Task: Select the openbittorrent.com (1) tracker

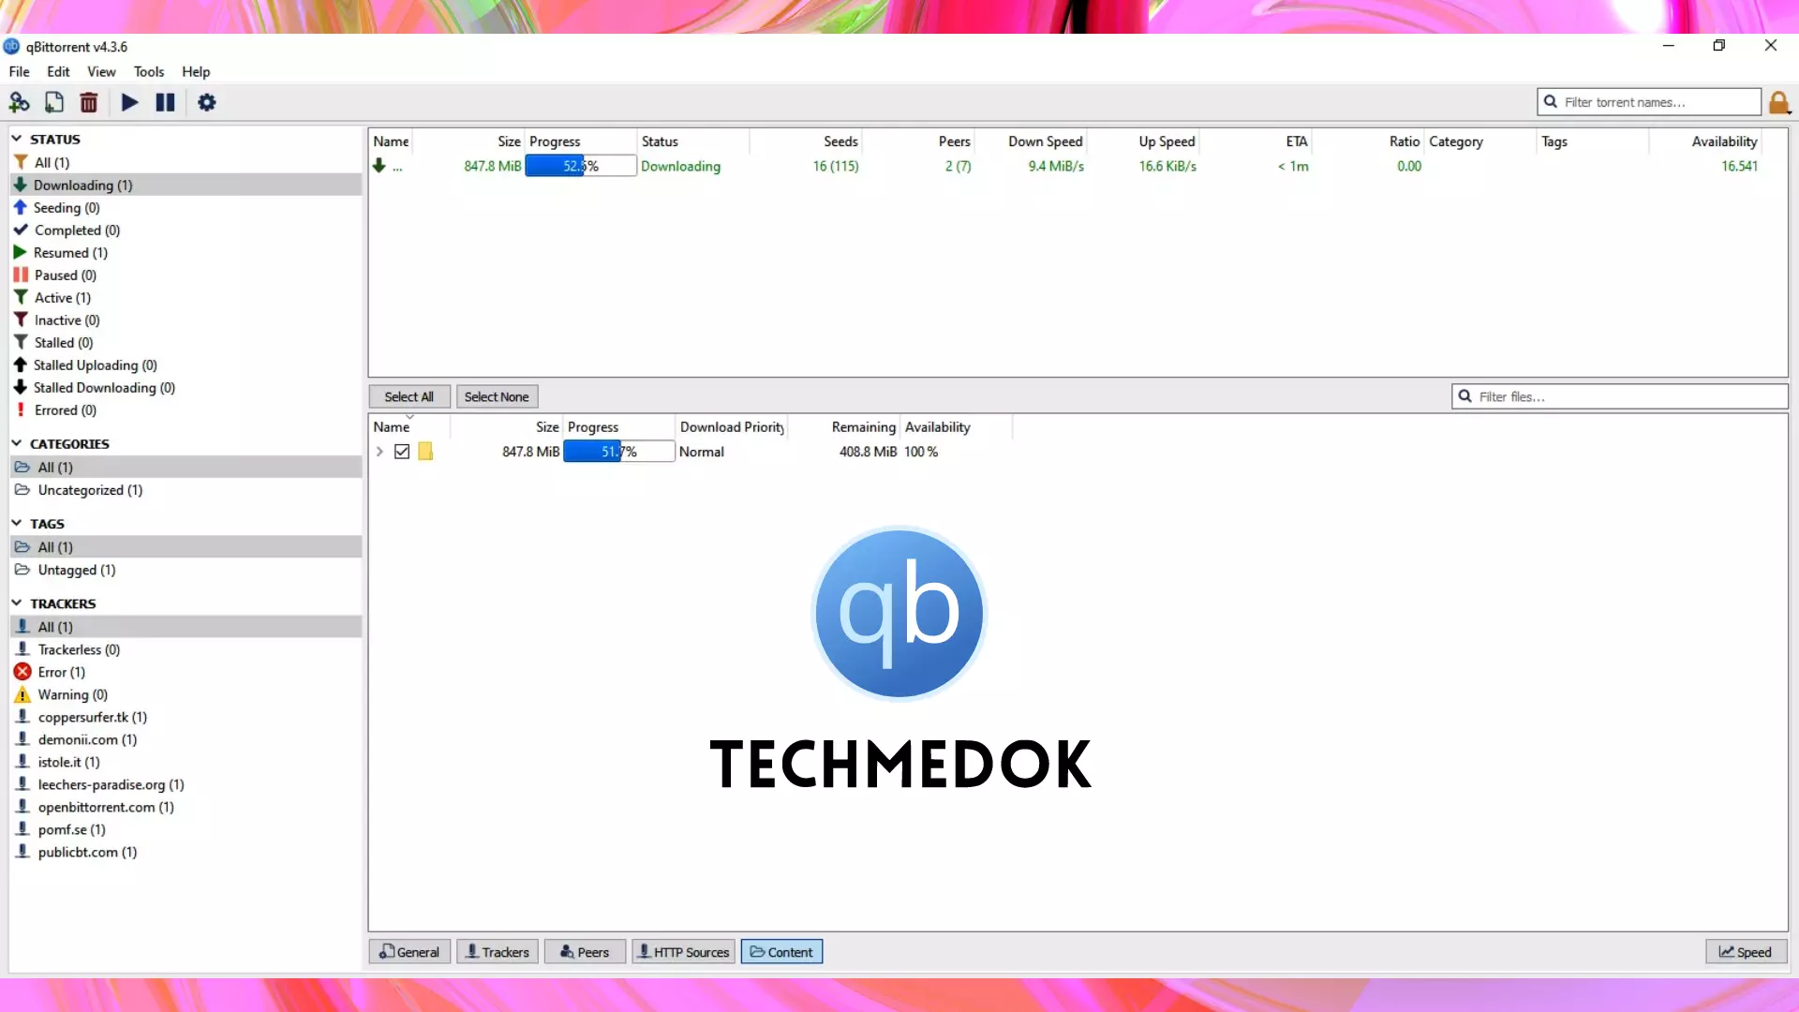Action: (x=186, y=807)
